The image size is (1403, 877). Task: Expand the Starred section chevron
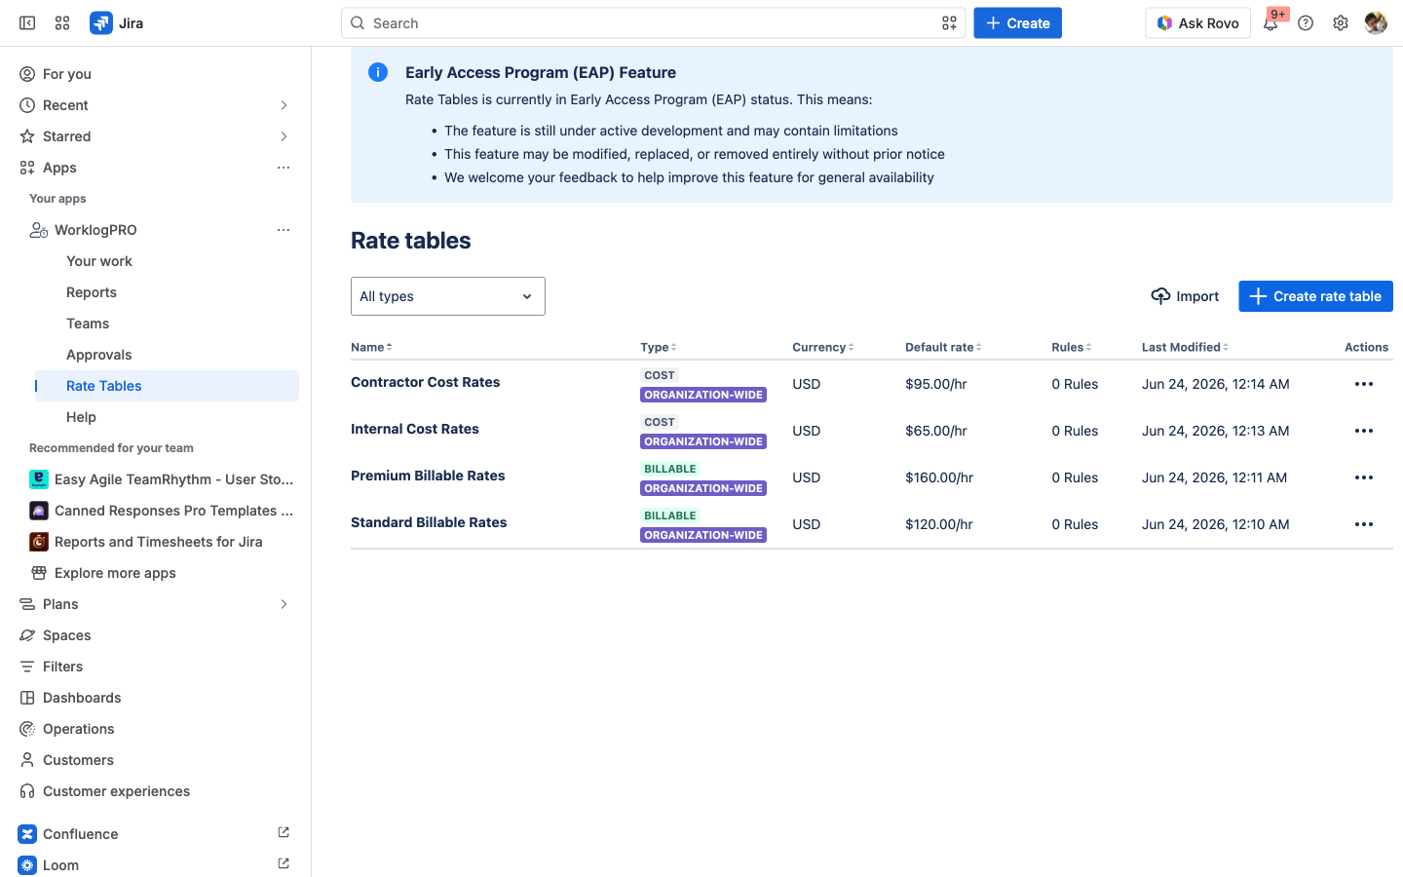[x=284, y=136]
